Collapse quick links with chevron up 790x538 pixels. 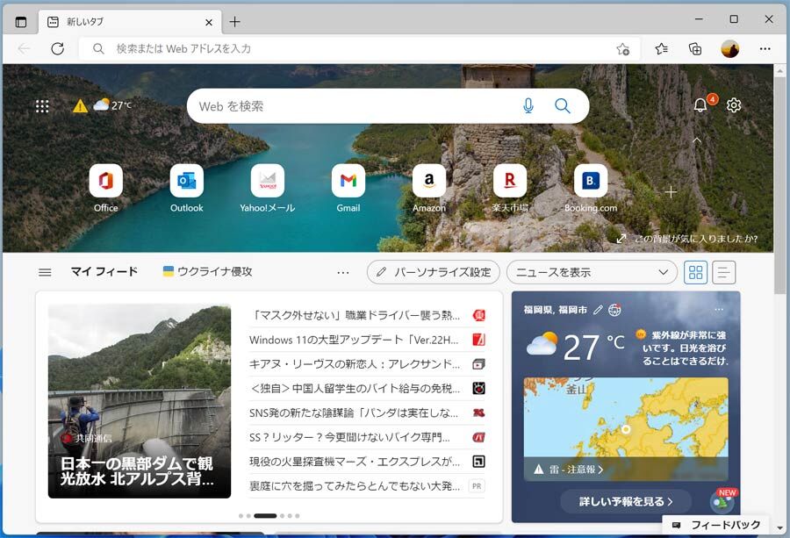click(697, 140)
